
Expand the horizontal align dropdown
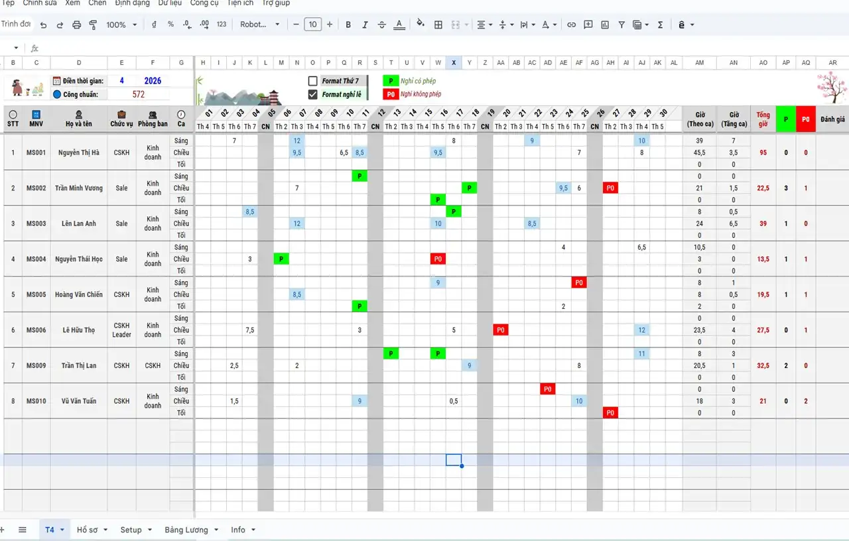485,25
